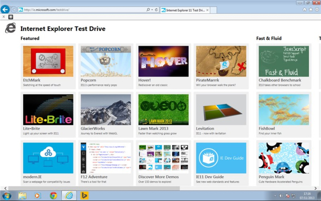Click 'Journey to Everest with WebGL' text
This screenshot has width=321, height=201.
99,133
